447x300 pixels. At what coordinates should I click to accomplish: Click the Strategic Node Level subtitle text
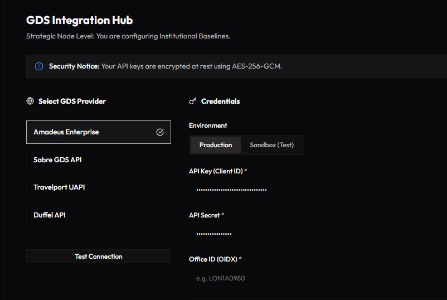point(128,36)
